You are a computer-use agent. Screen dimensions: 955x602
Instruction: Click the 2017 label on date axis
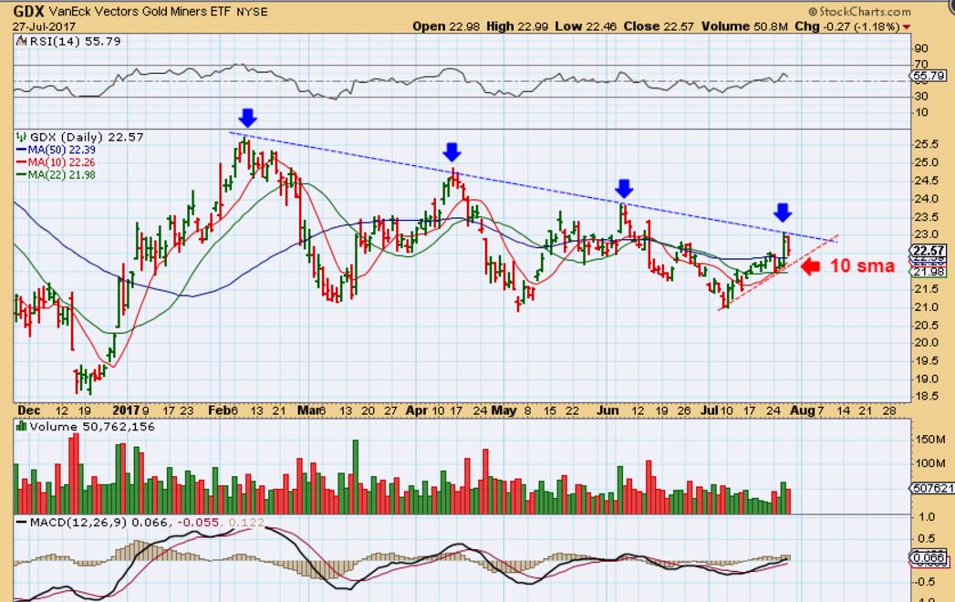click(x=127, y=410)
